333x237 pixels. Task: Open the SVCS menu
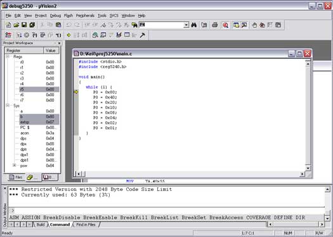click(114, 16)
